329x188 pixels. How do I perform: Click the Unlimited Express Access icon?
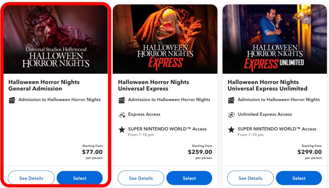coord(231,115)
